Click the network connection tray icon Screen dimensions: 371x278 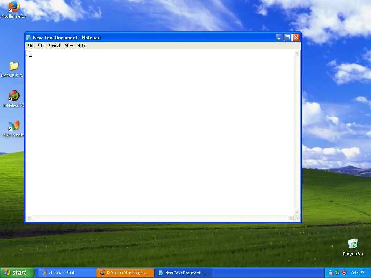(x=331, y=273)
